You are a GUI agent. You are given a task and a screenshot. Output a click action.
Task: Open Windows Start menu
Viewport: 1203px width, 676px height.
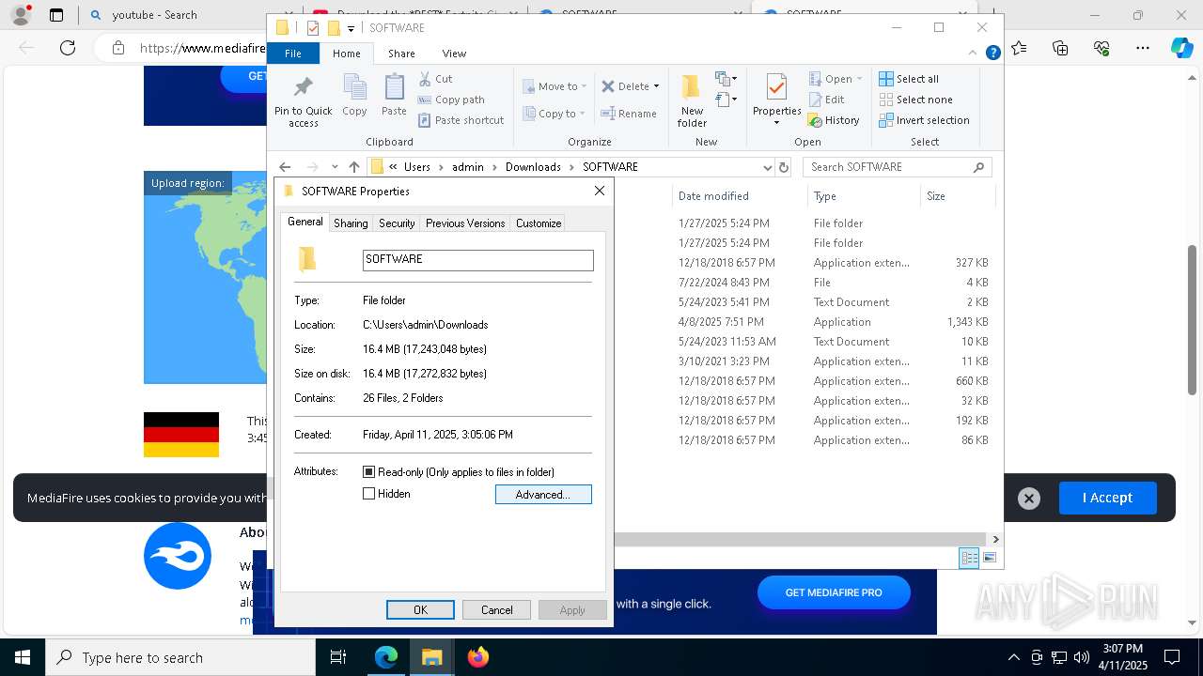(22, 657)
